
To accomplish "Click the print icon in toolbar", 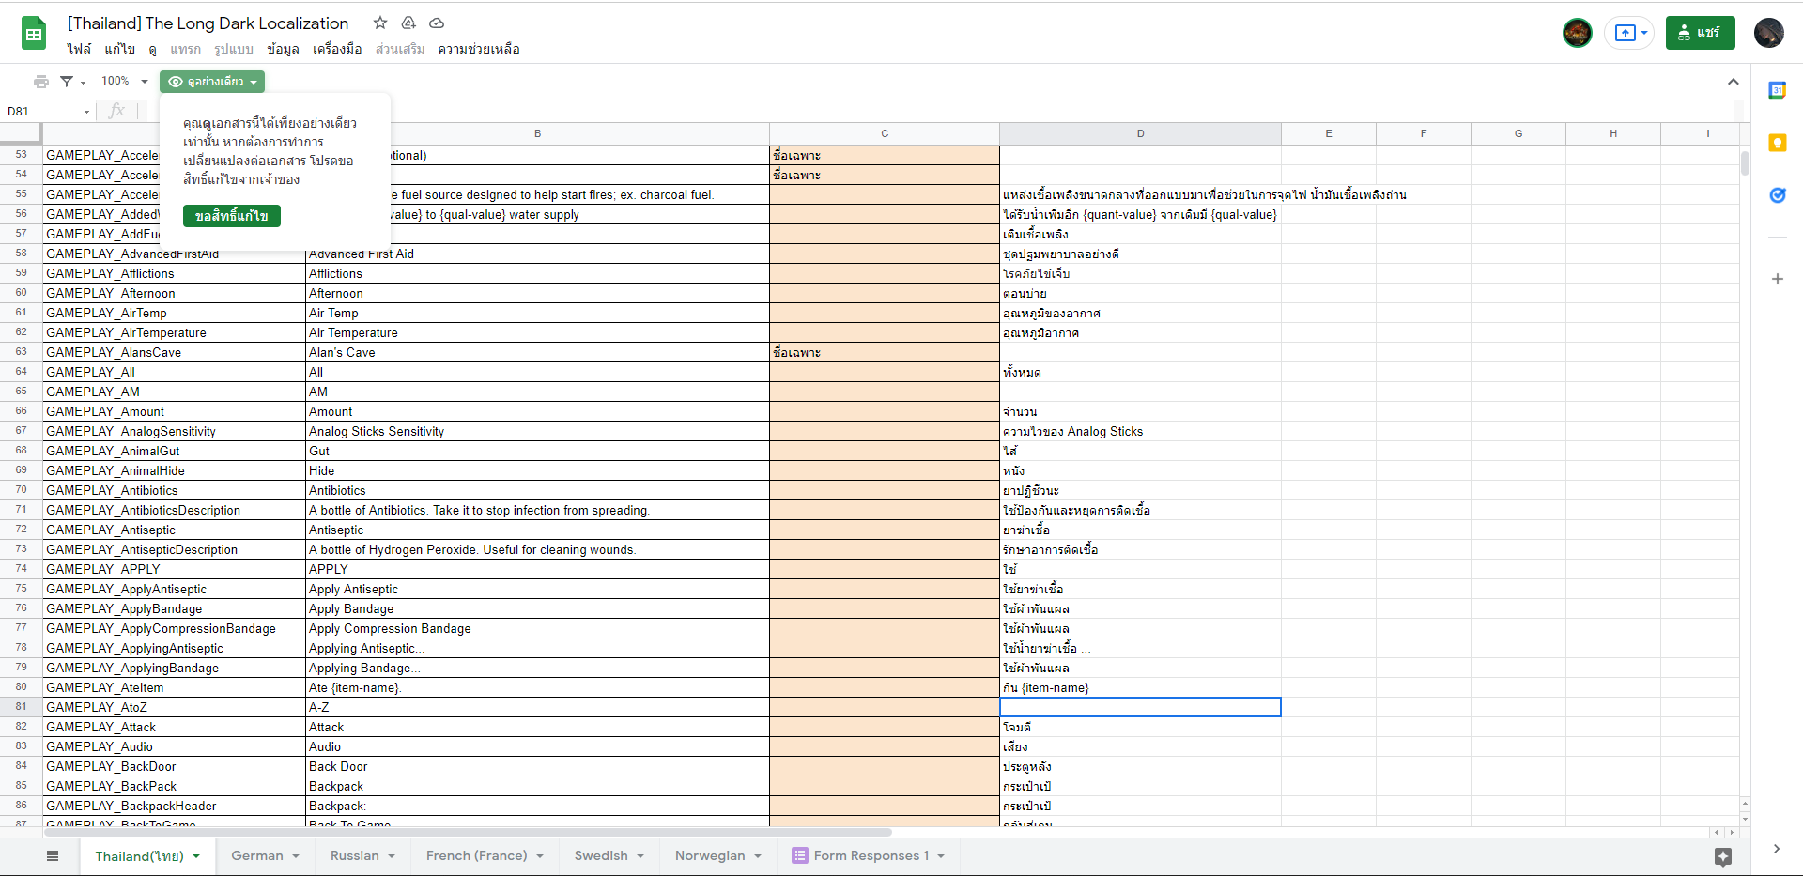I will point(41,82).
